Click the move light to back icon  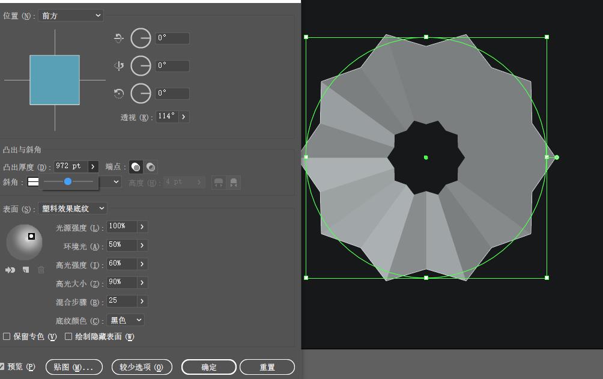coord(10,270)
